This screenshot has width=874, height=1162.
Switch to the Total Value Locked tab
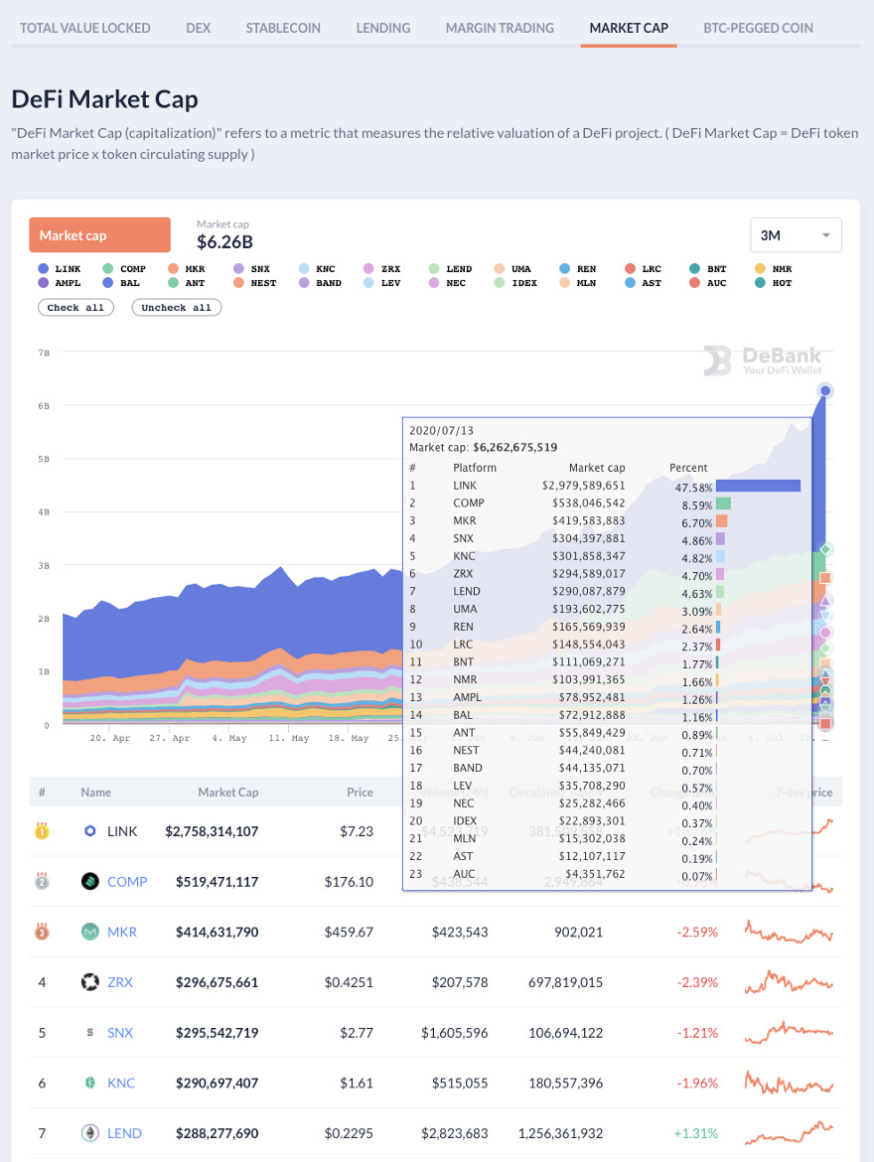click(x=85, y=28)
